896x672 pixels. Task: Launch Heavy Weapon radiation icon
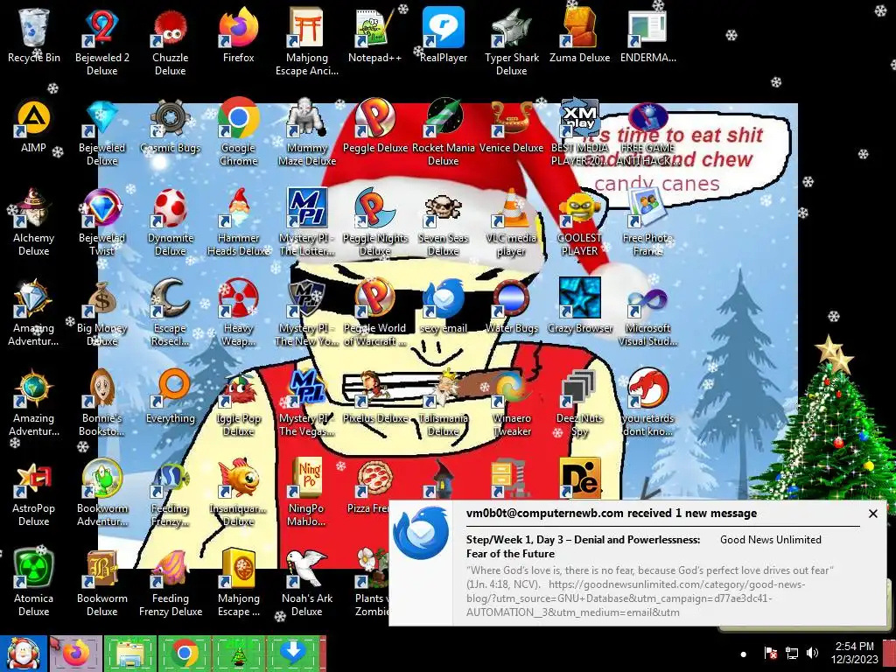(238, 312)
